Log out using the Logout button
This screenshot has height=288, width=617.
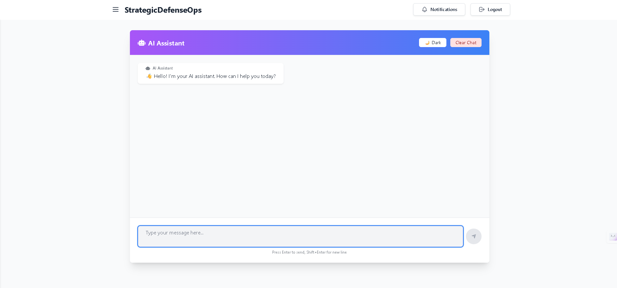click(490, 9)
